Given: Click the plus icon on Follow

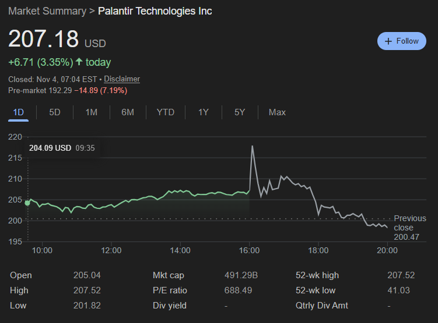Looking at the screenshot, I should [x=388, y=41].
